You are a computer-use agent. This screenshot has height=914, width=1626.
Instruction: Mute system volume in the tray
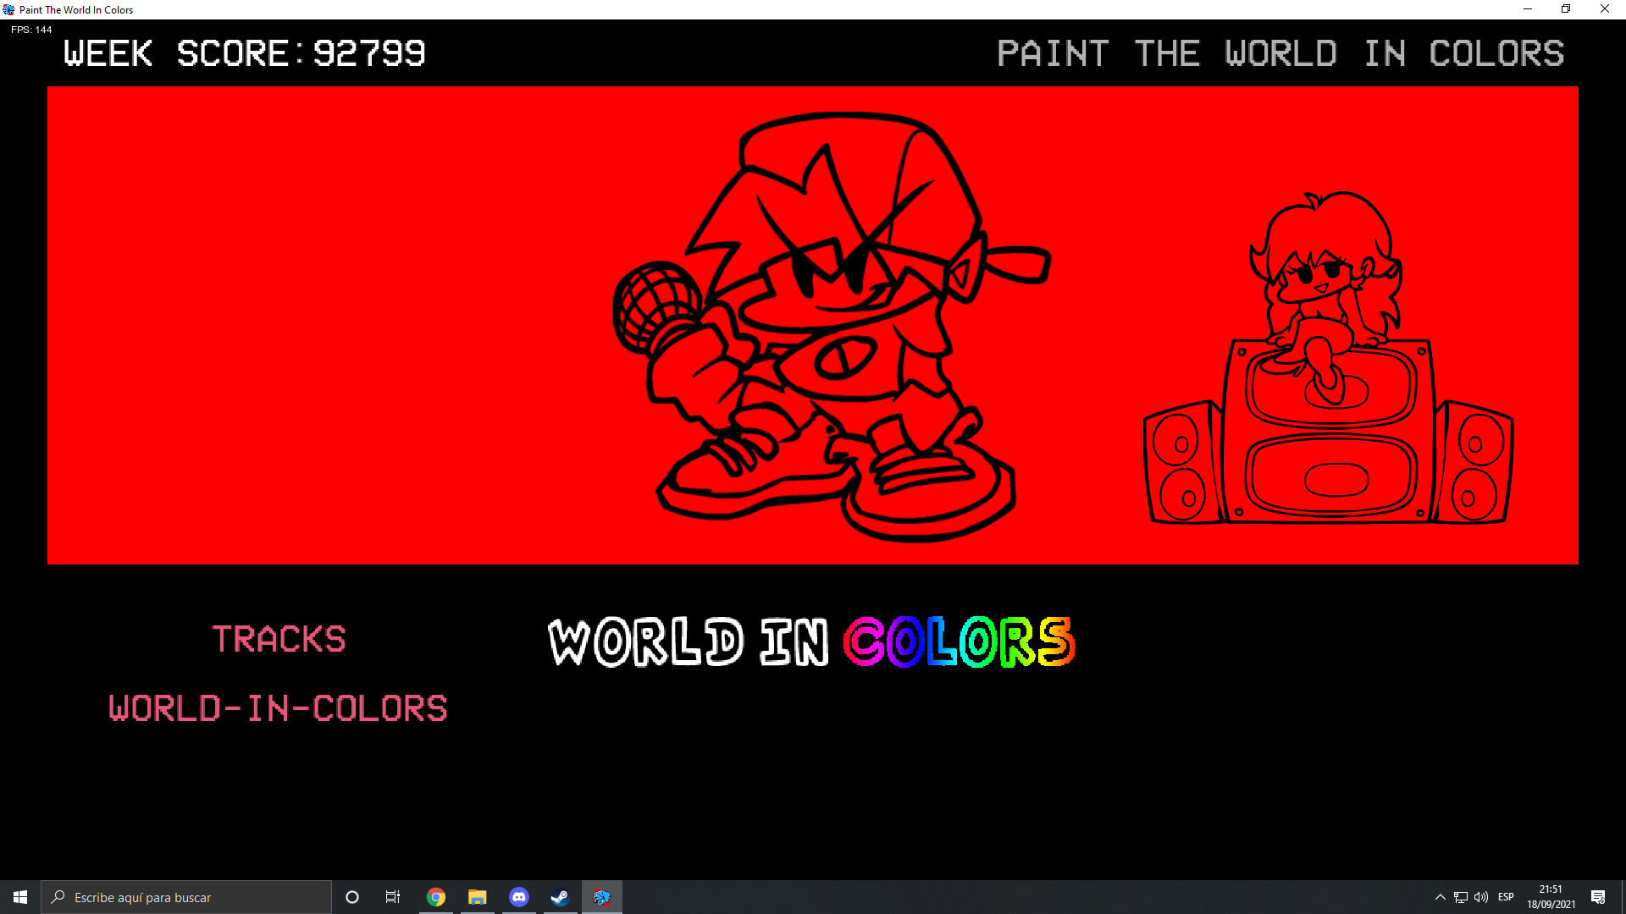(x=1480, y=897)
